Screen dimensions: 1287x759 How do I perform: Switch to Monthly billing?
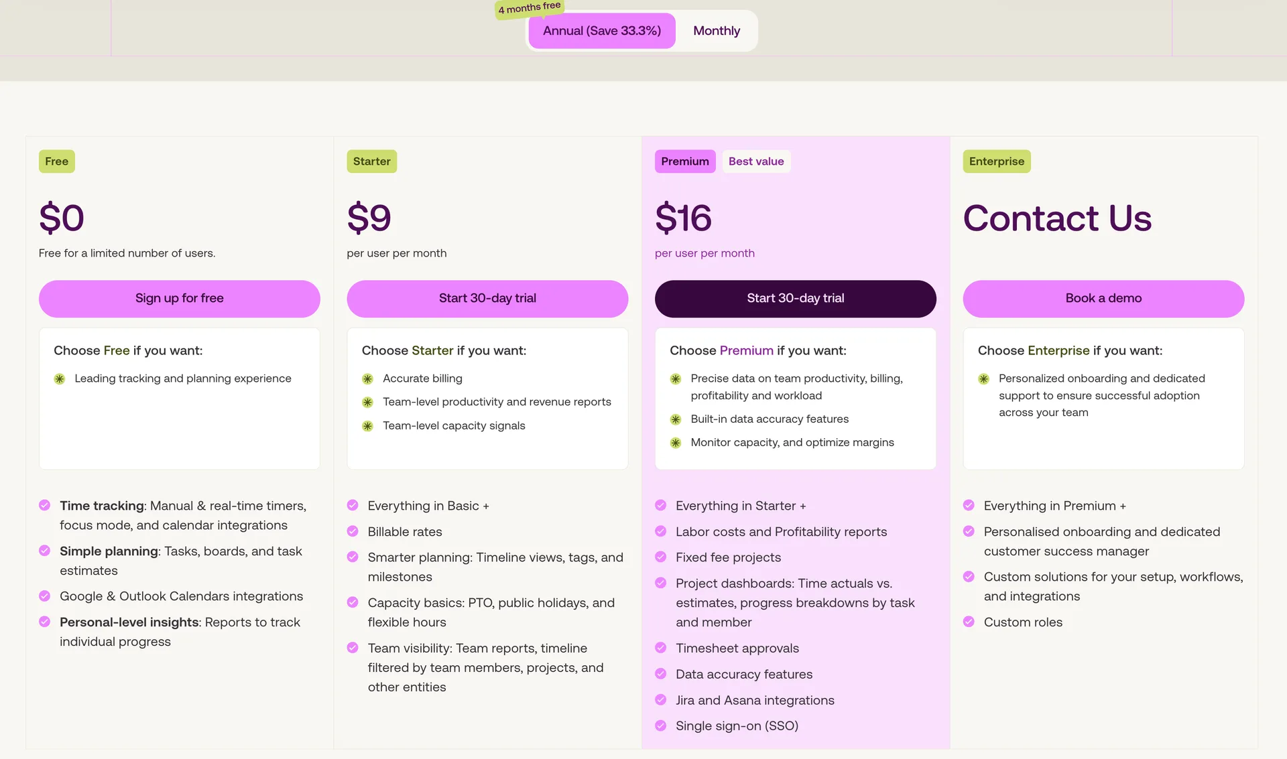click(x=717, y=31)
